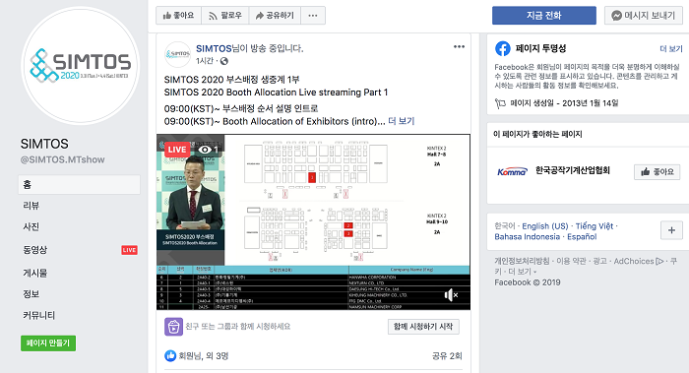Image resolution: width=689 pixels, height=373 pixels.
Task: Click the plus button for more languages
Action: pyautogui.click(x=671, y=230)
